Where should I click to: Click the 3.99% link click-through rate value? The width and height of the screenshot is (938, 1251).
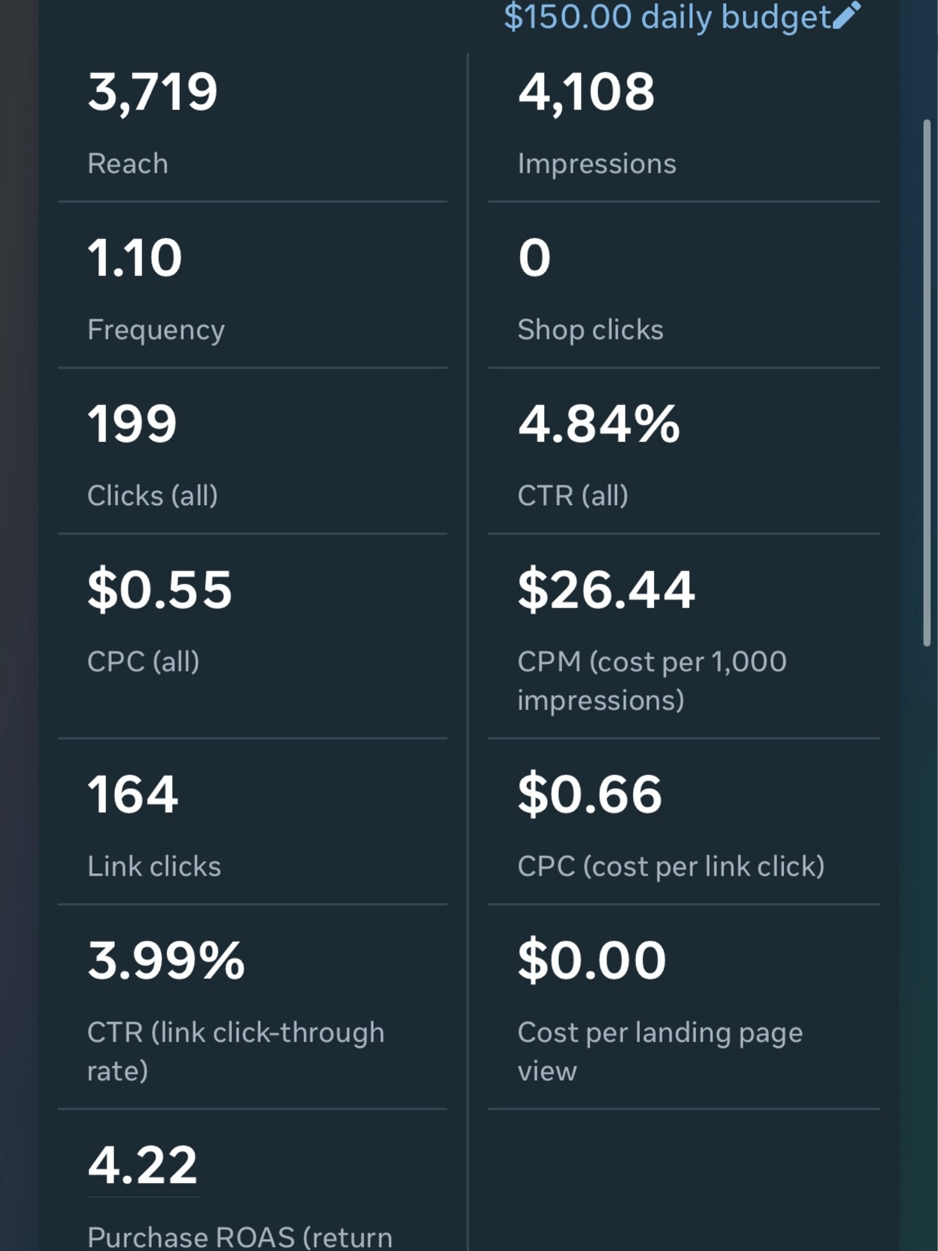[166, 960]
